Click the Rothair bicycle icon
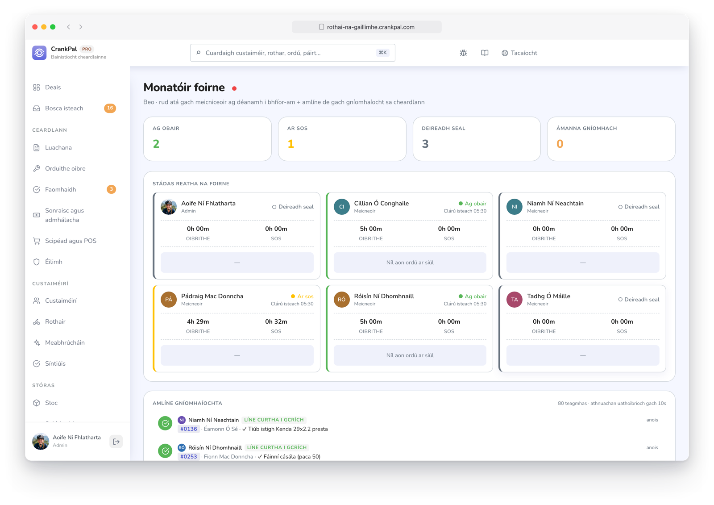This screenshot has height=505, width=714. (x=37, y=322)
